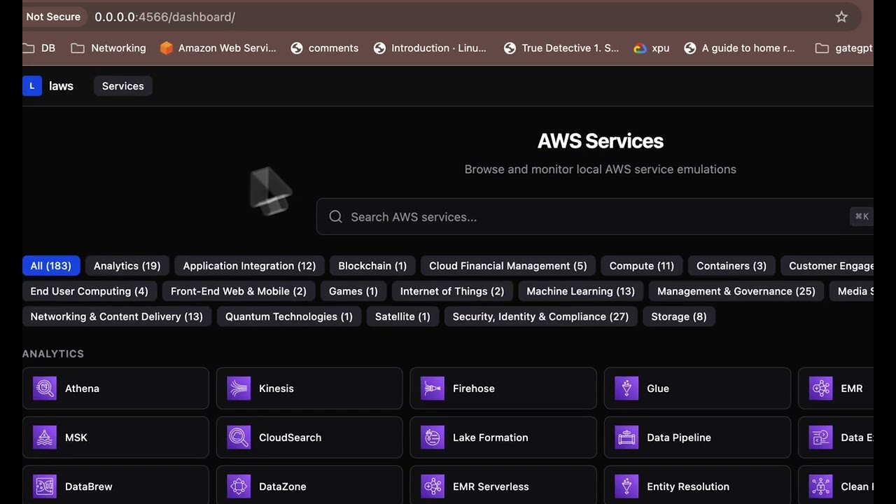Filter by Storage (8)
This screenshot has width=896, height=504.
(679, 316)
